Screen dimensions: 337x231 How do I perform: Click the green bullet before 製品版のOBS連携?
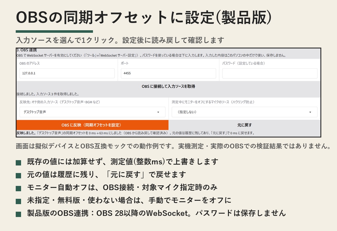pyautogui.click(x=18, y=214)
